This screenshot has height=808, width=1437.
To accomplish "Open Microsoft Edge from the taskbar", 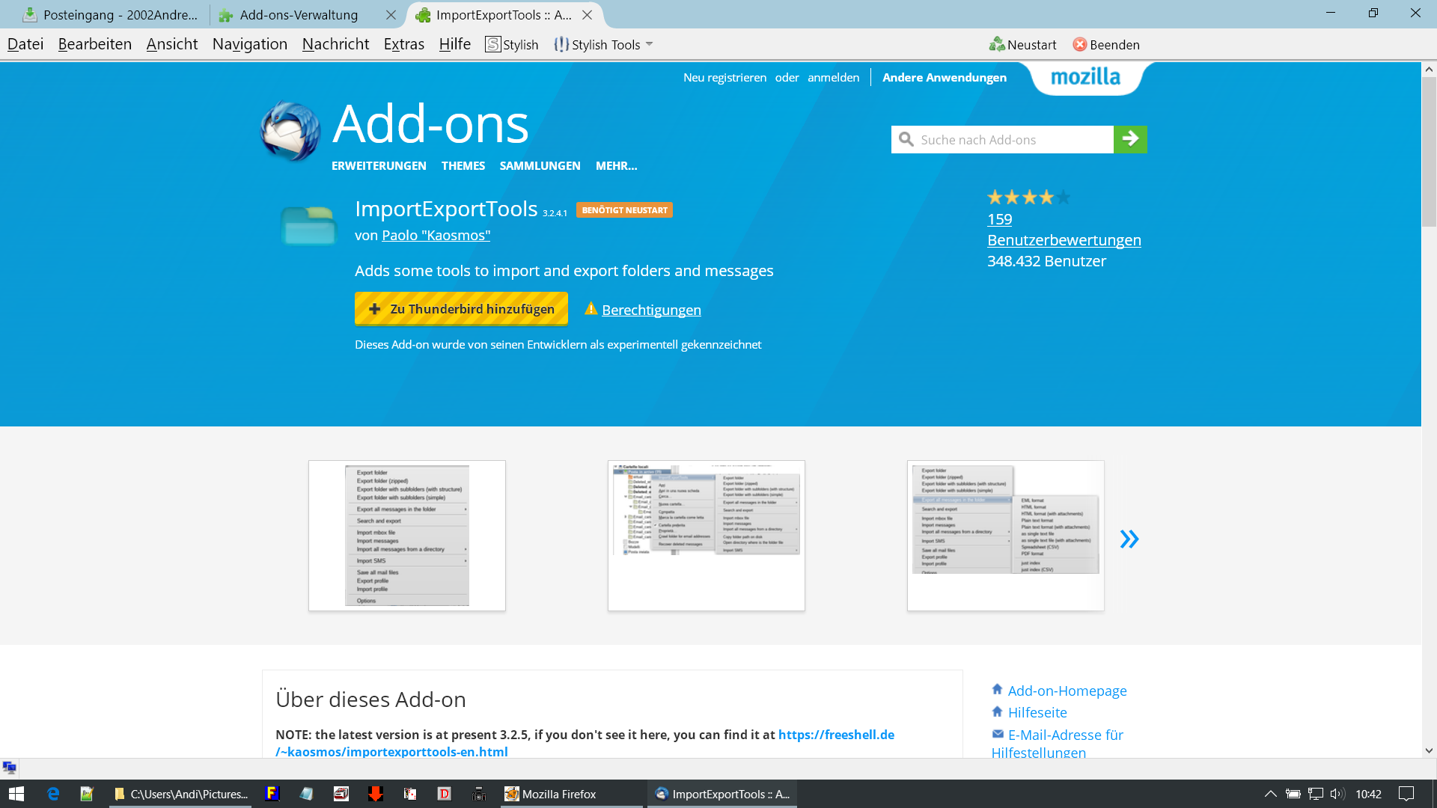I will [52, 794].
